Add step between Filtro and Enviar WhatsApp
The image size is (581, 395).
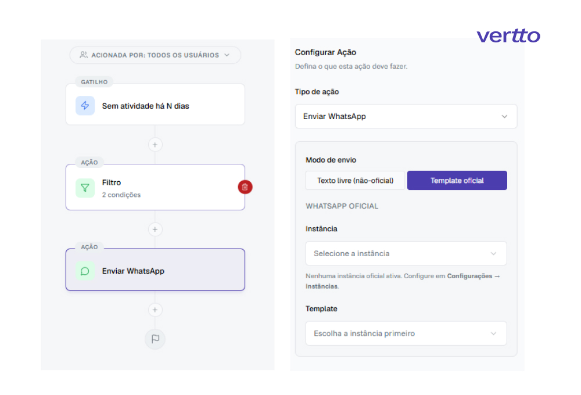pos(155,229)
